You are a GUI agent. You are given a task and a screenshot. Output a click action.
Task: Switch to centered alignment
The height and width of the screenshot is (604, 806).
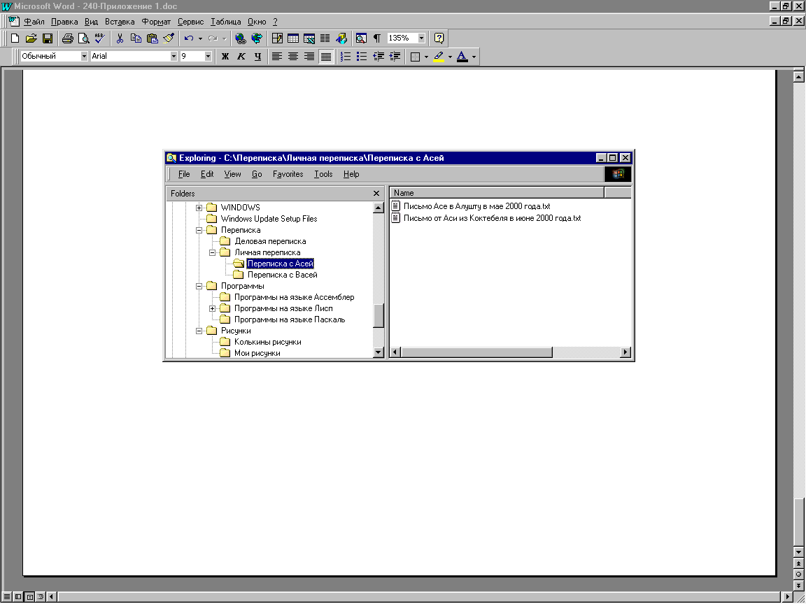[x=293, y=57]
